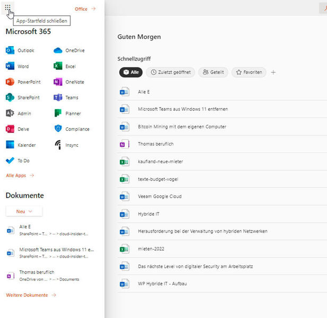Open Insync app icon

[x=58, y=145]
